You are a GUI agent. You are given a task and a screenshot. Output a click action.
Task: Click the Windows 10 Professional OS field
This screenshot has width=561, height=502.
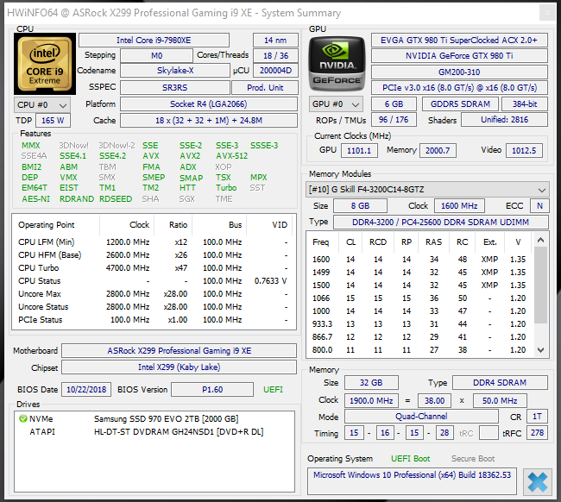(413, 481)
